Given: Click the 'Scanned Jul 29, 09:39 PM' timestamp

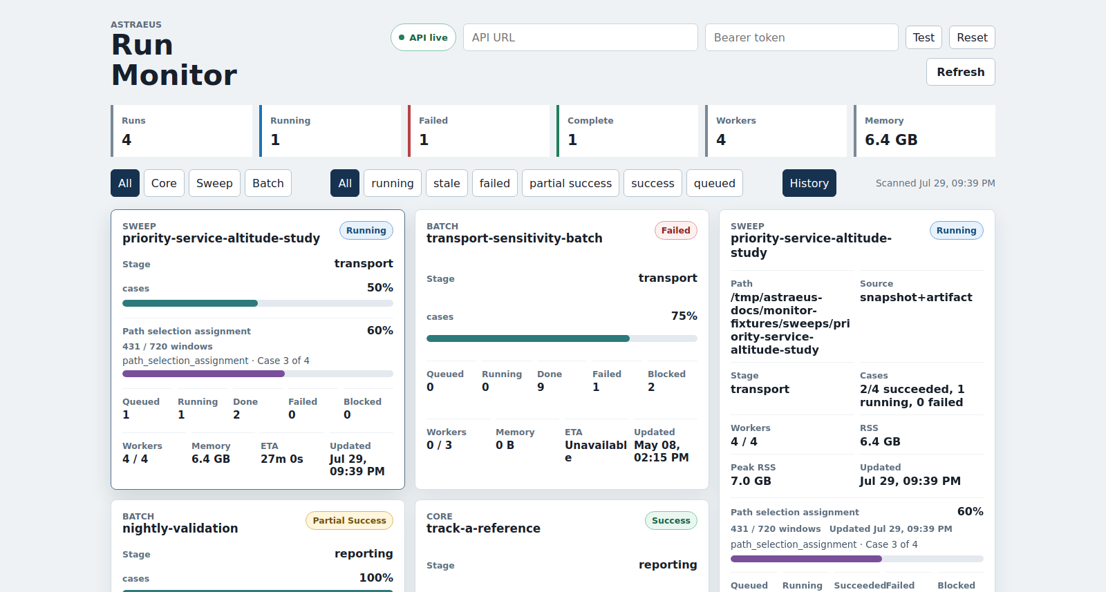Looking at the screenshot, I should tap(935, 183).
